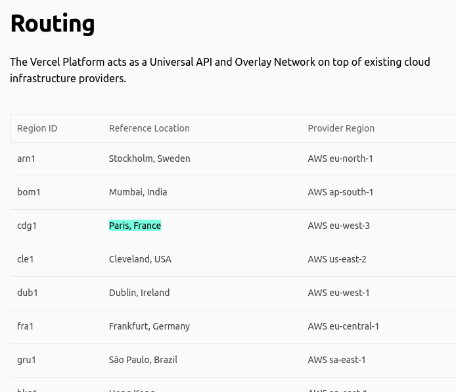456x392 pixels.
Task: Click the Provider Region column header
Action: (341, 128)
